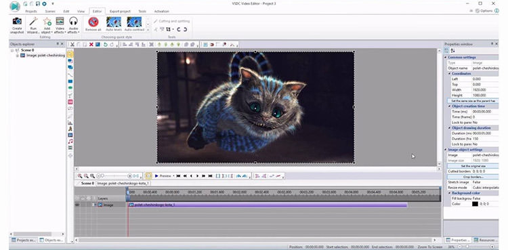
Task: Open the Run Wizard tool
Action: pos(33,25)
